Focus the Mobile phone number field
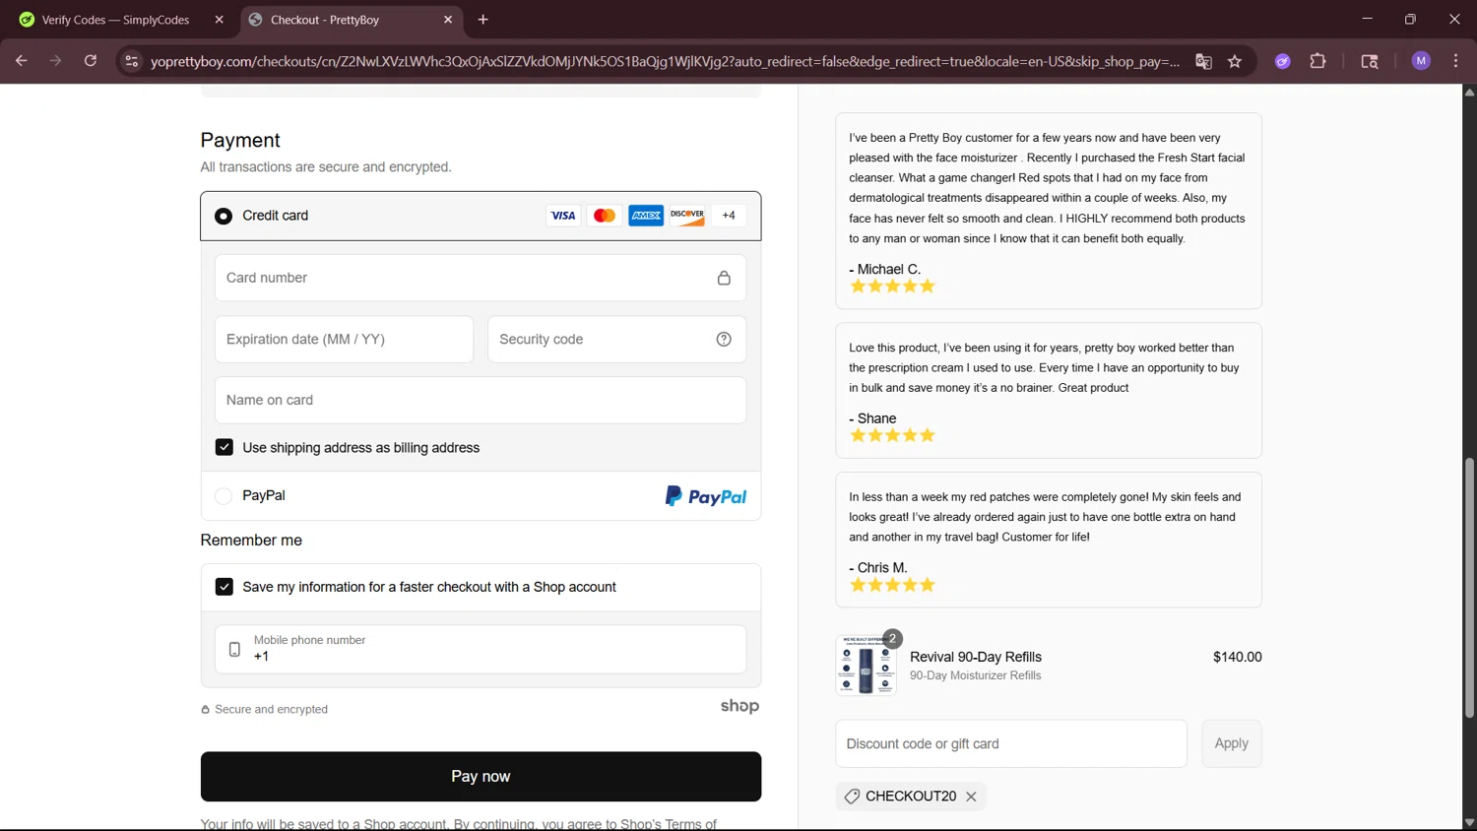The height and width of the screenshot is (831, 1477). click(x=481, y=650)
